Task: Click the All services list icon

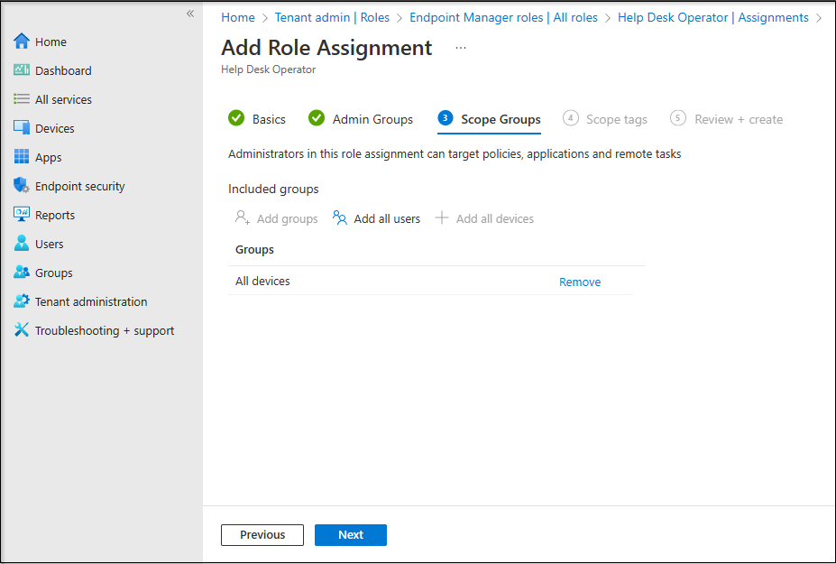Action: click(x=22, y=99)
